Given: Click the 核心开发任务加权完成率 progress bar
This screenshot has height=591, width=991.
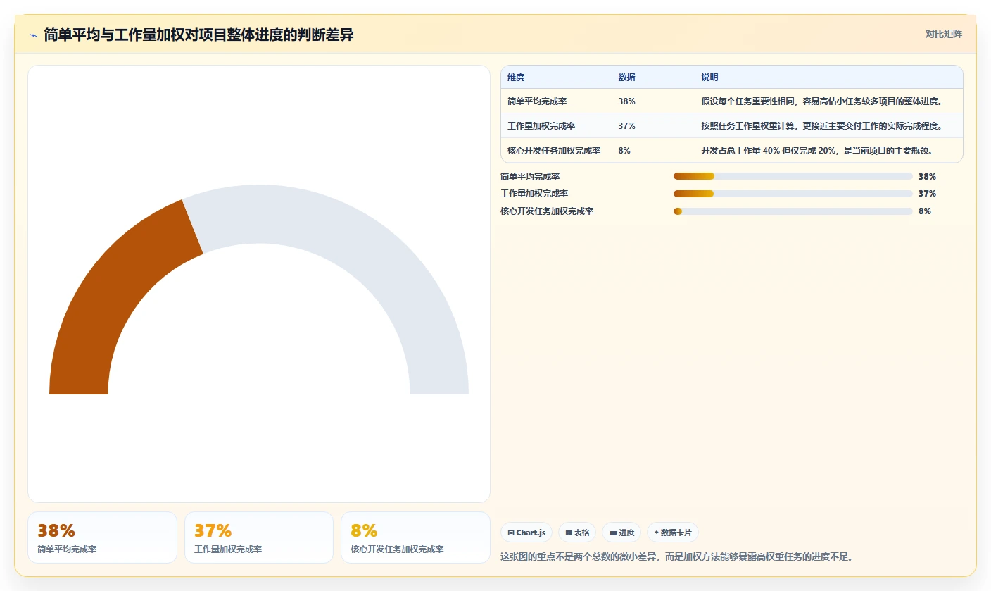Looking at the screenshot, I should (793, 211).
